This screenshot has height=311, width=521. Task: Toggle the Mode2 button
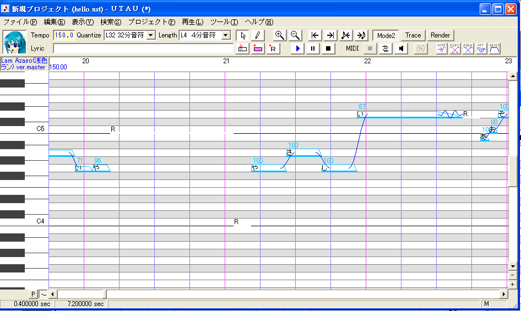coord(386,35)
